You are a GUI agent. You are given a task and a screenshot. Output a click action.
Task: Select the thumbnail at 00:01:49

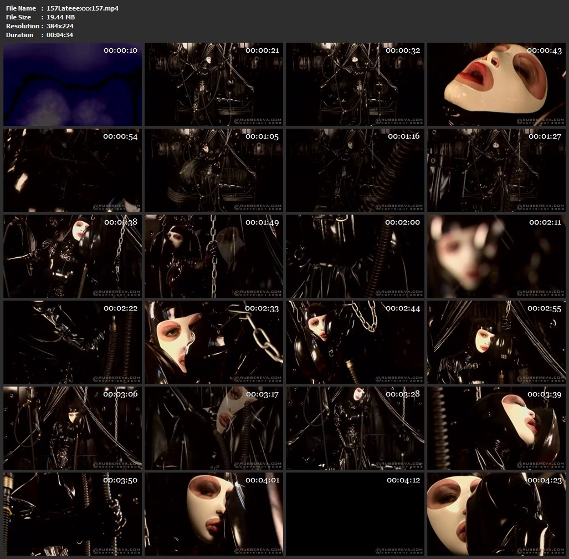point(214,256)
